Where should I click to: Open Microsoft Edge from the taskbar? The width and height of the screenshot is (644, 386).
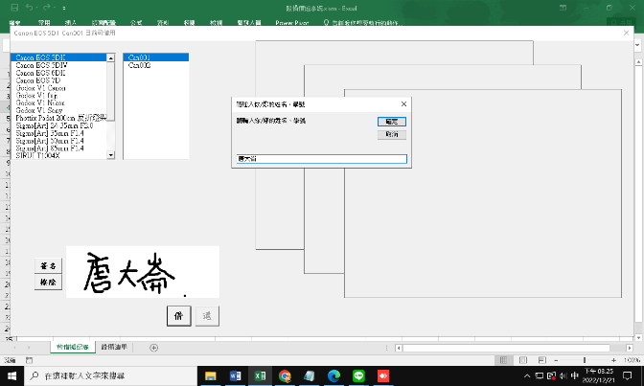point(333,375)
